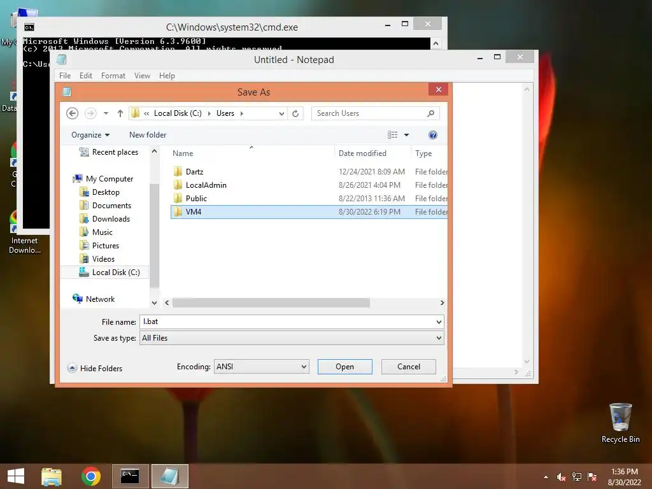The image size is (652, 489).
Task: Open the Music location
Action: point(96,232)
